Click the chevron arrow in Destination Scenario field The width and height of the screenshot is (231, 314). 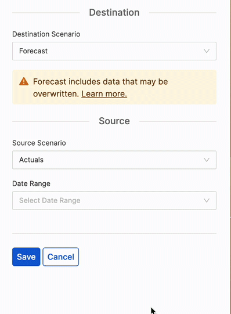[x=207, y=51]
